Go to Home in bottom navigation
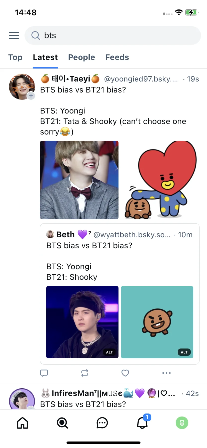 22,423
